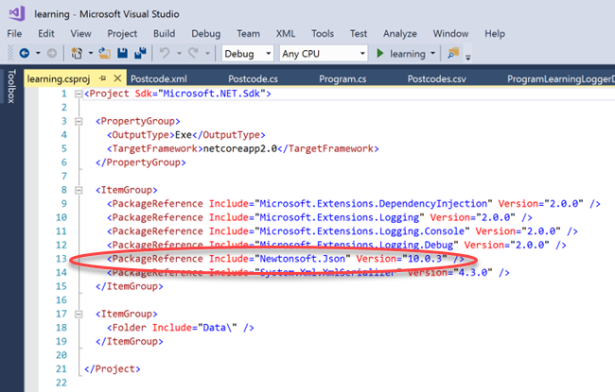This screenshot has height=392, width=615.
Task: Click the Undo arrow icon
Action: (165, 53)
